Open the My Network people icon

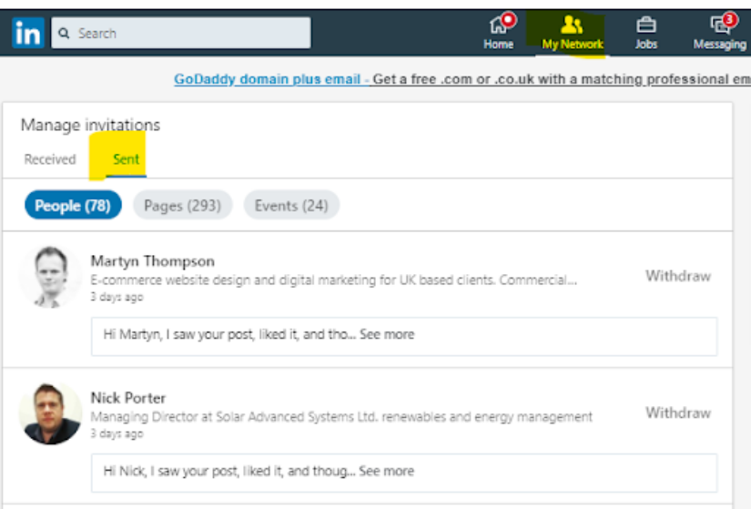coord(572,25)
